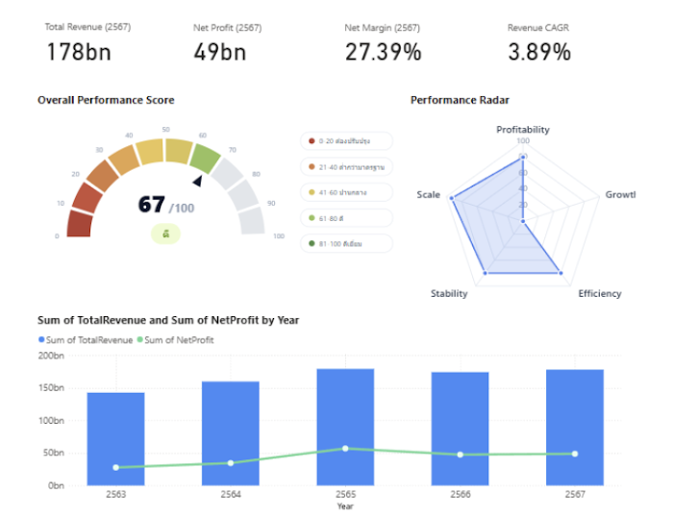Click the Net Profit (2567) value 49bn
The height and width of the screenshot is (518, 673).
tap(220, 52)
